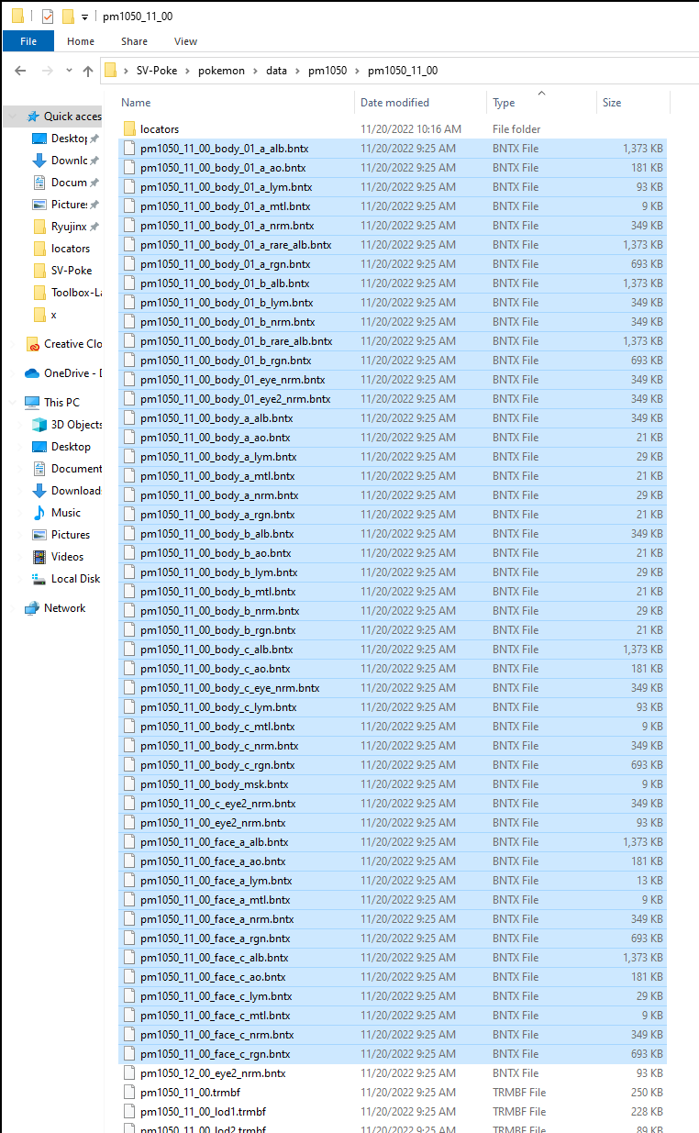The image size is (699, 1133).
Task: Click the 3D Objects cube icon
Action: tap(39, 425)
